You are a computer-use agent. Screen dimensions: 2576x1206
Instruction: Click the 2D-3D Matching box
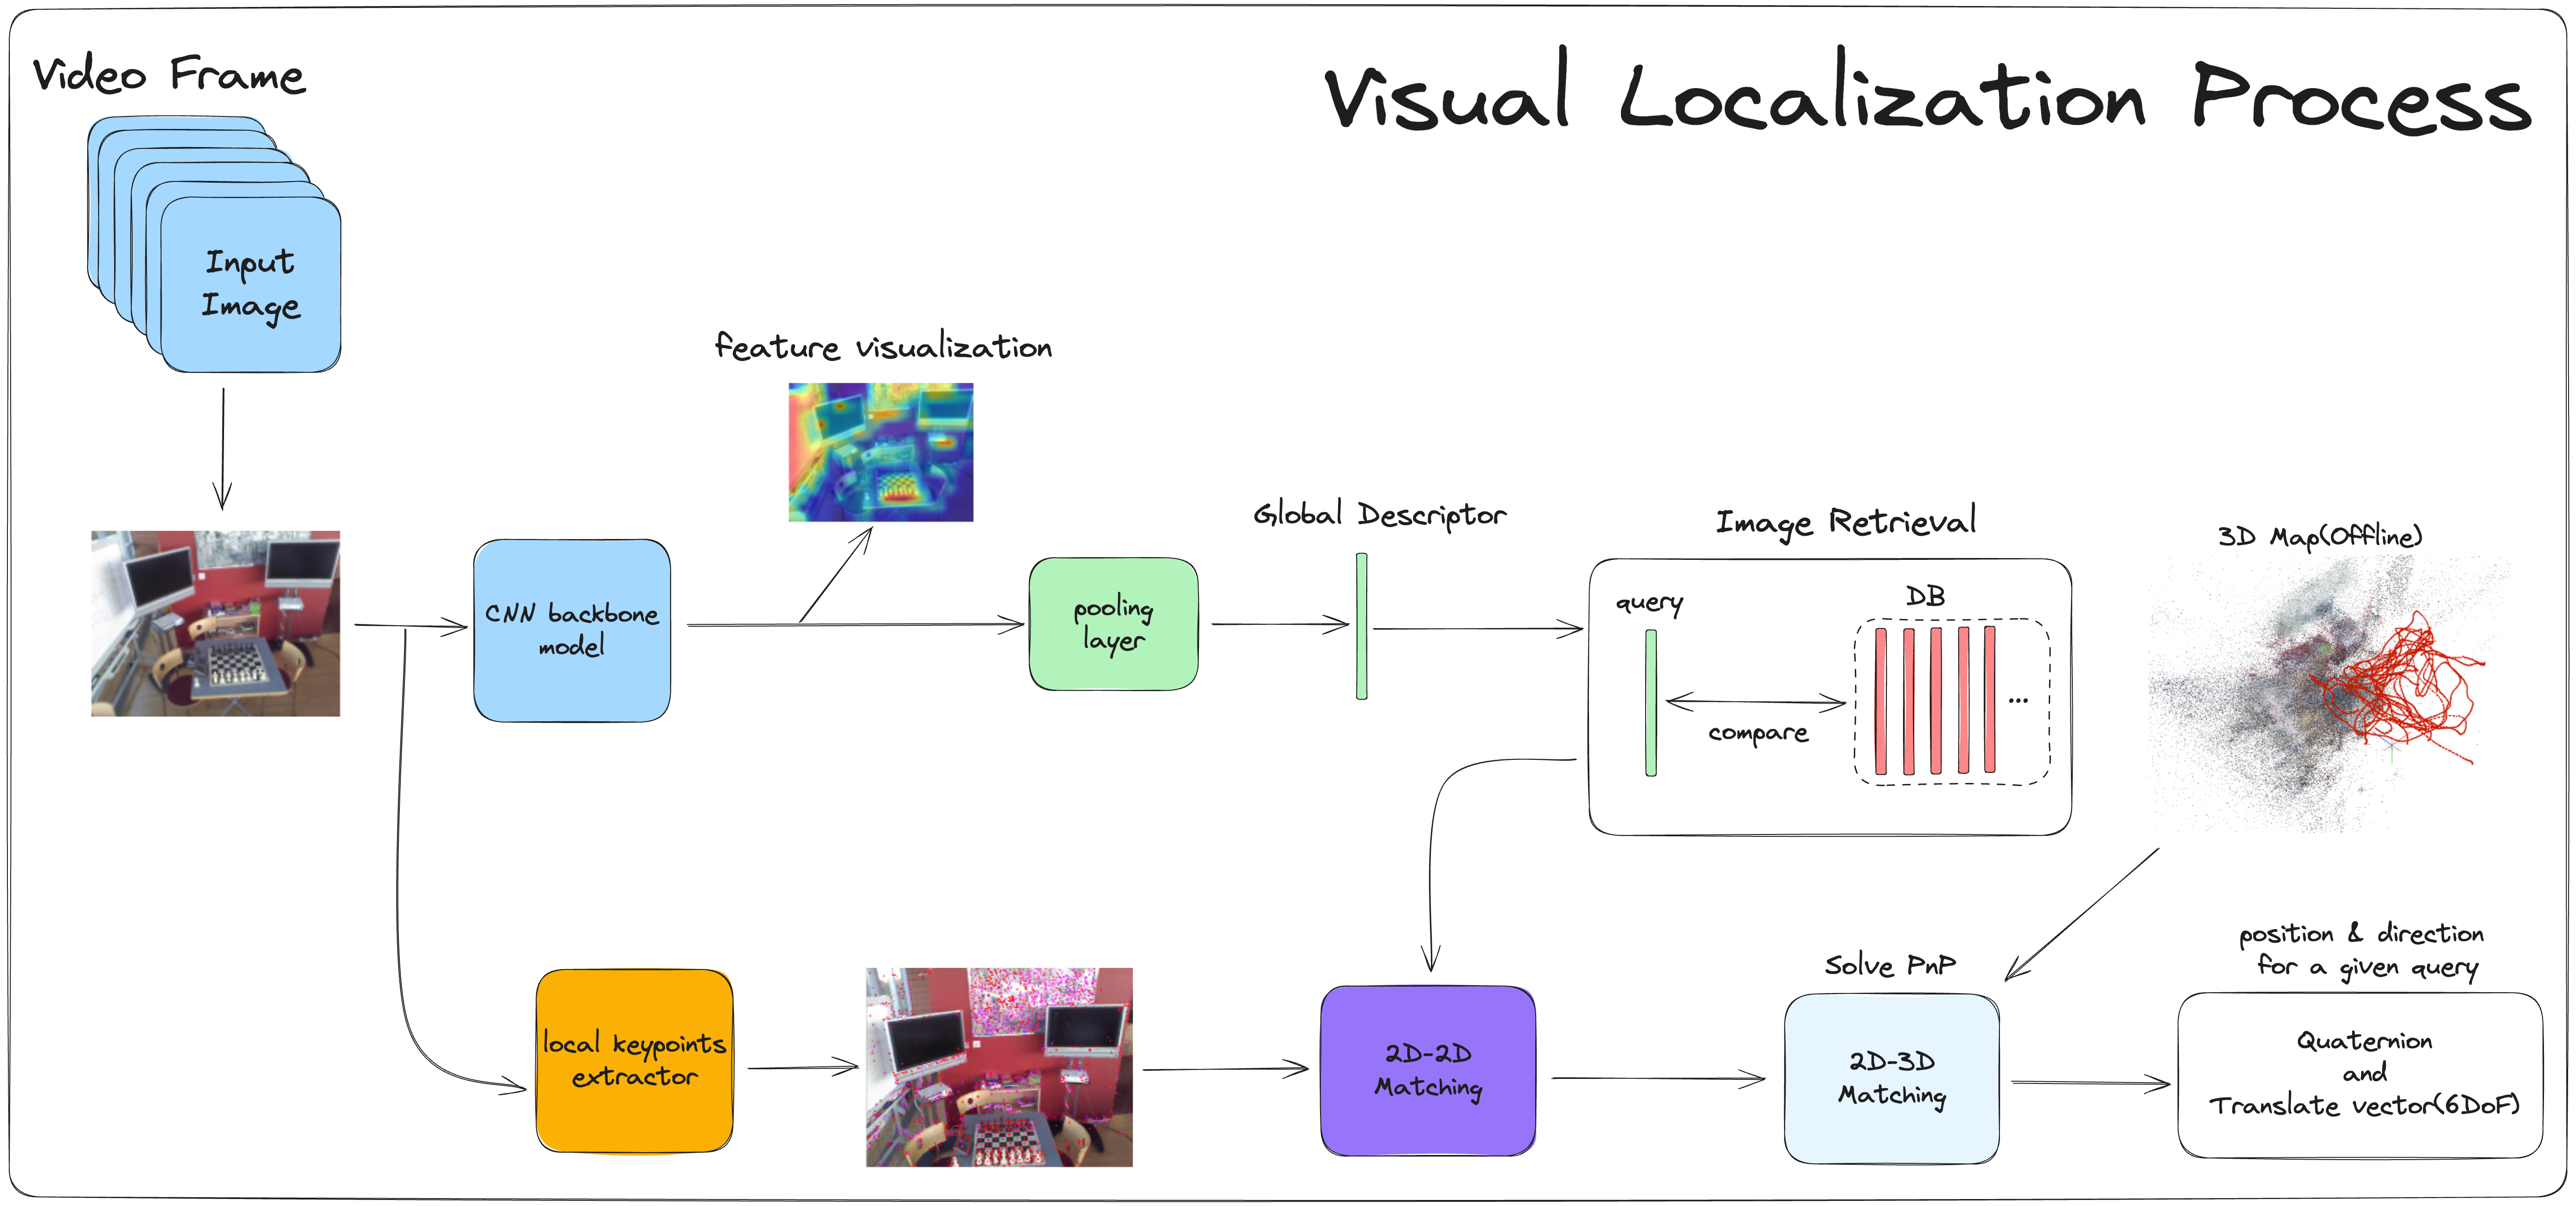tap(1891, 1078)
